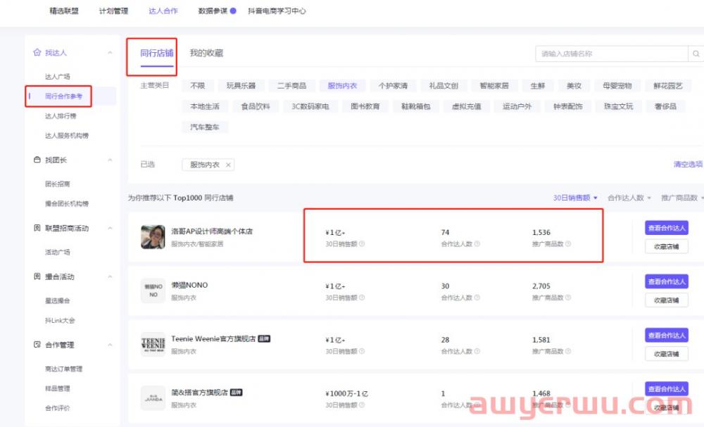Collapse the 找团长 sidebar section
This screenshot has height=427, width=704.
click(x=109, y=160)
